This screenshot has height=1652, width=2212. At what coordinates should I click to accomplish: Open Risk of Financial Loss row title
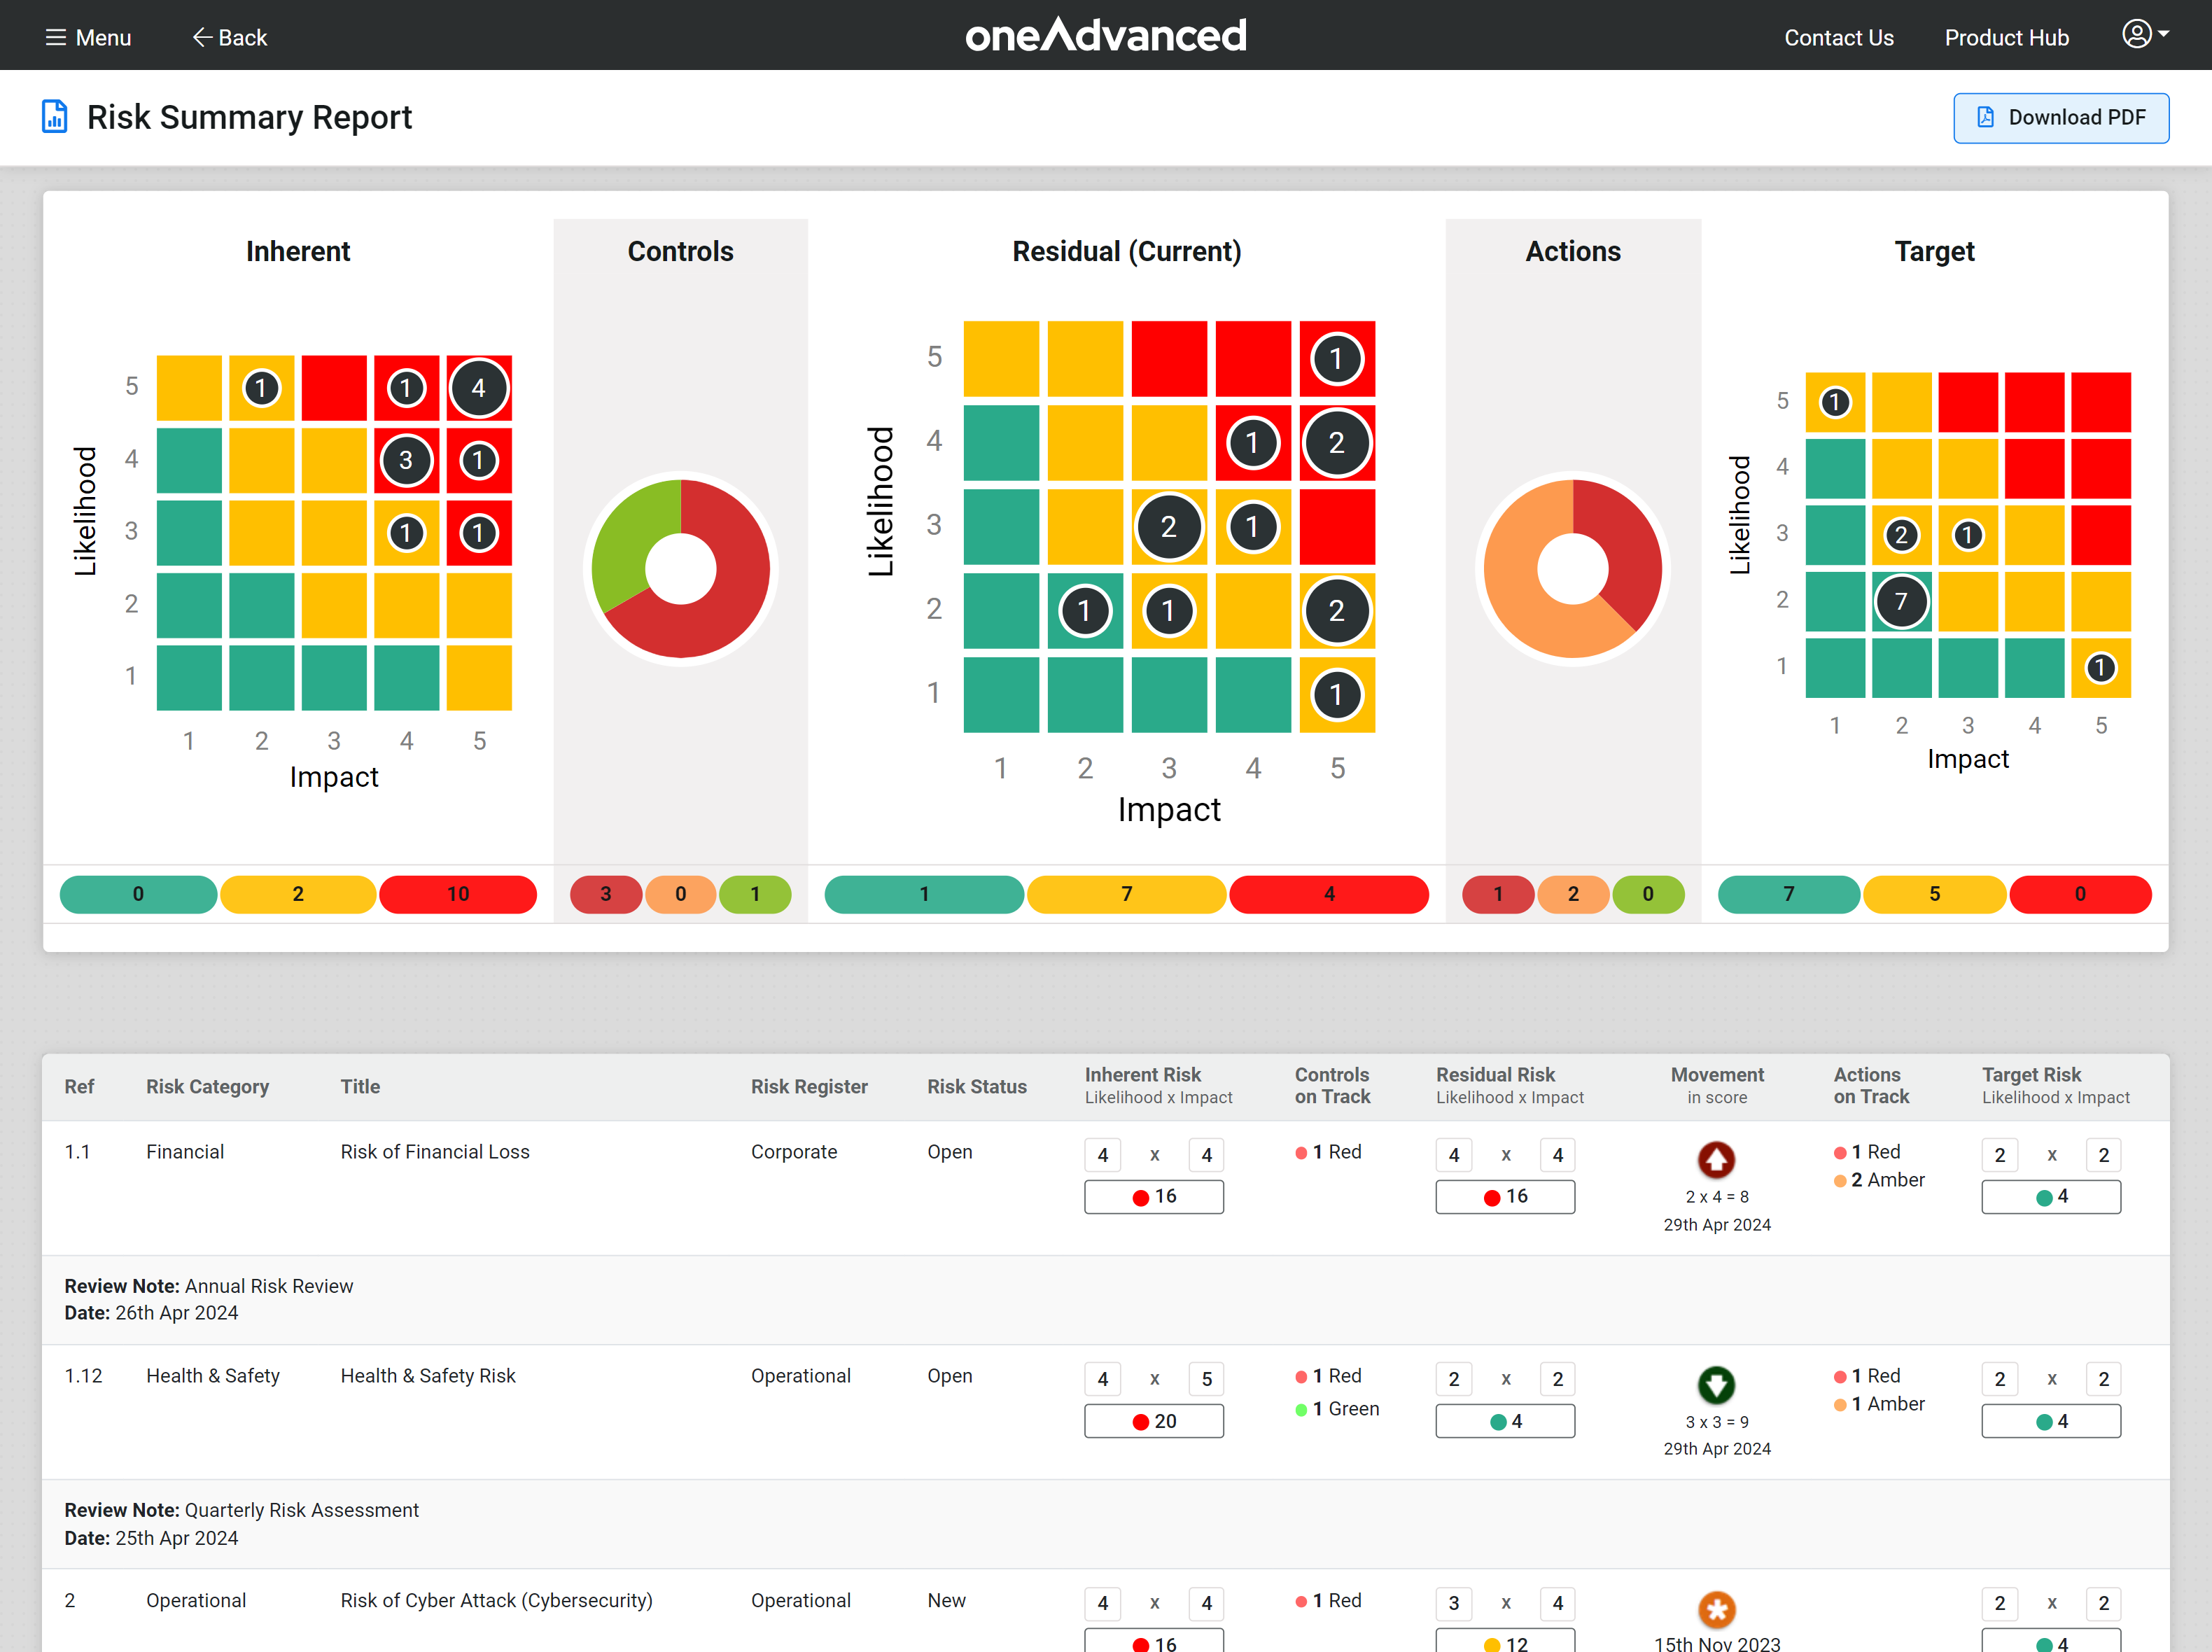pos(435,1152)
